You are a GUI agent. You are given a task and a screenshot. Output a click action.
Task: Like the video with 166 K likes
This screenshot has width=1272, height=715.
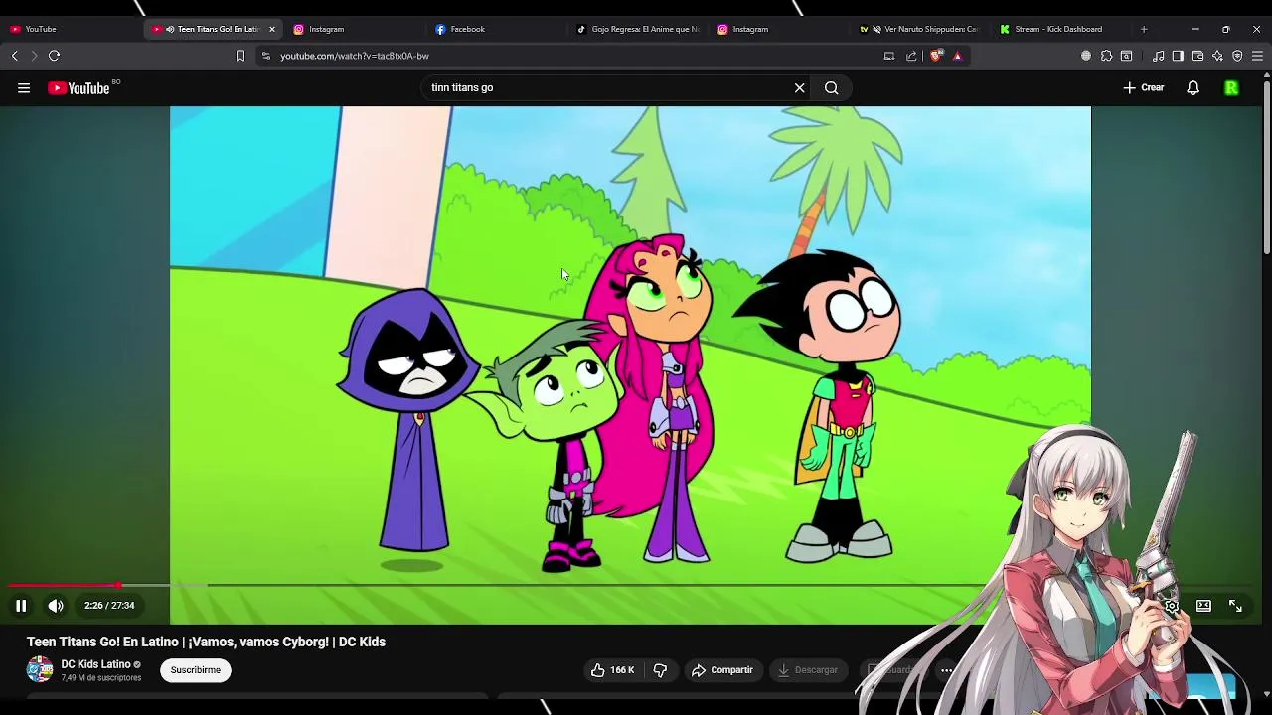click(x=612, y=670)
